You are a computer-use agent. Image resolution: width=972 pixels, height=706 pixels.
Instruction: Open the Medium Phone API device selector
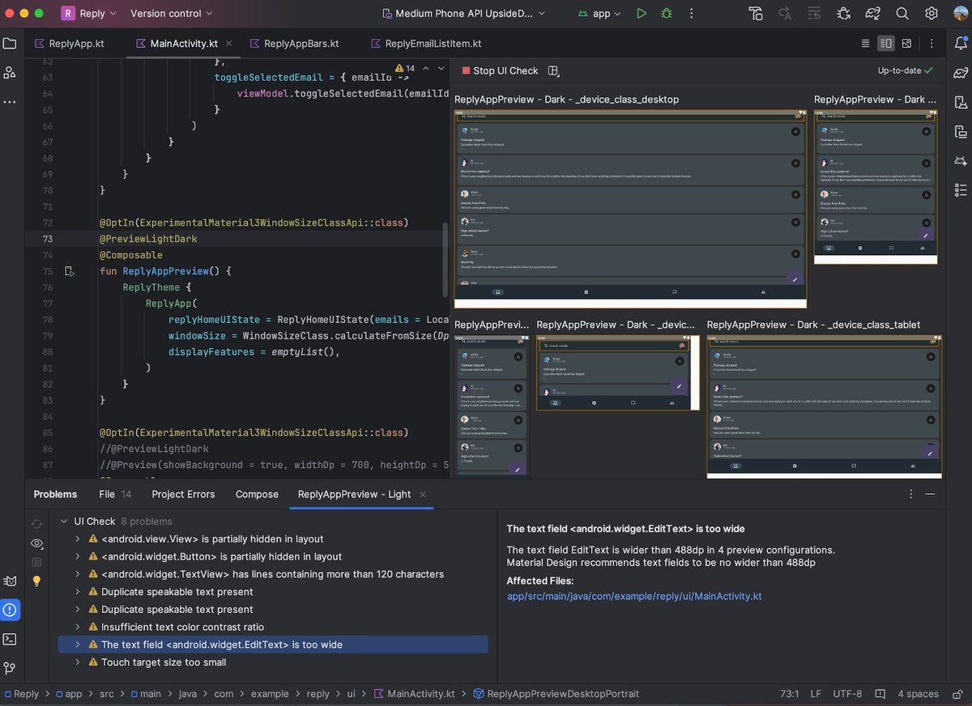tap(463, 14)
